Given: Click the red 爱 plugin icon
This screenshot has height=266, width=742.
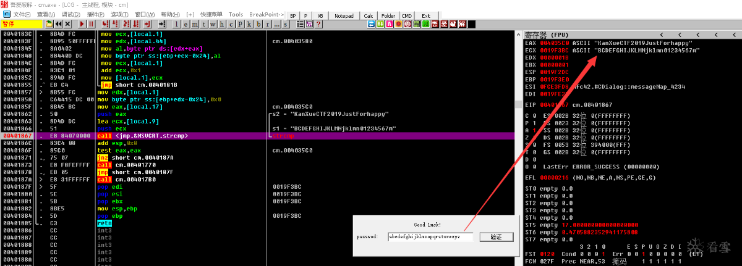Looking at the screenshot, I should (x=444, y=24).
